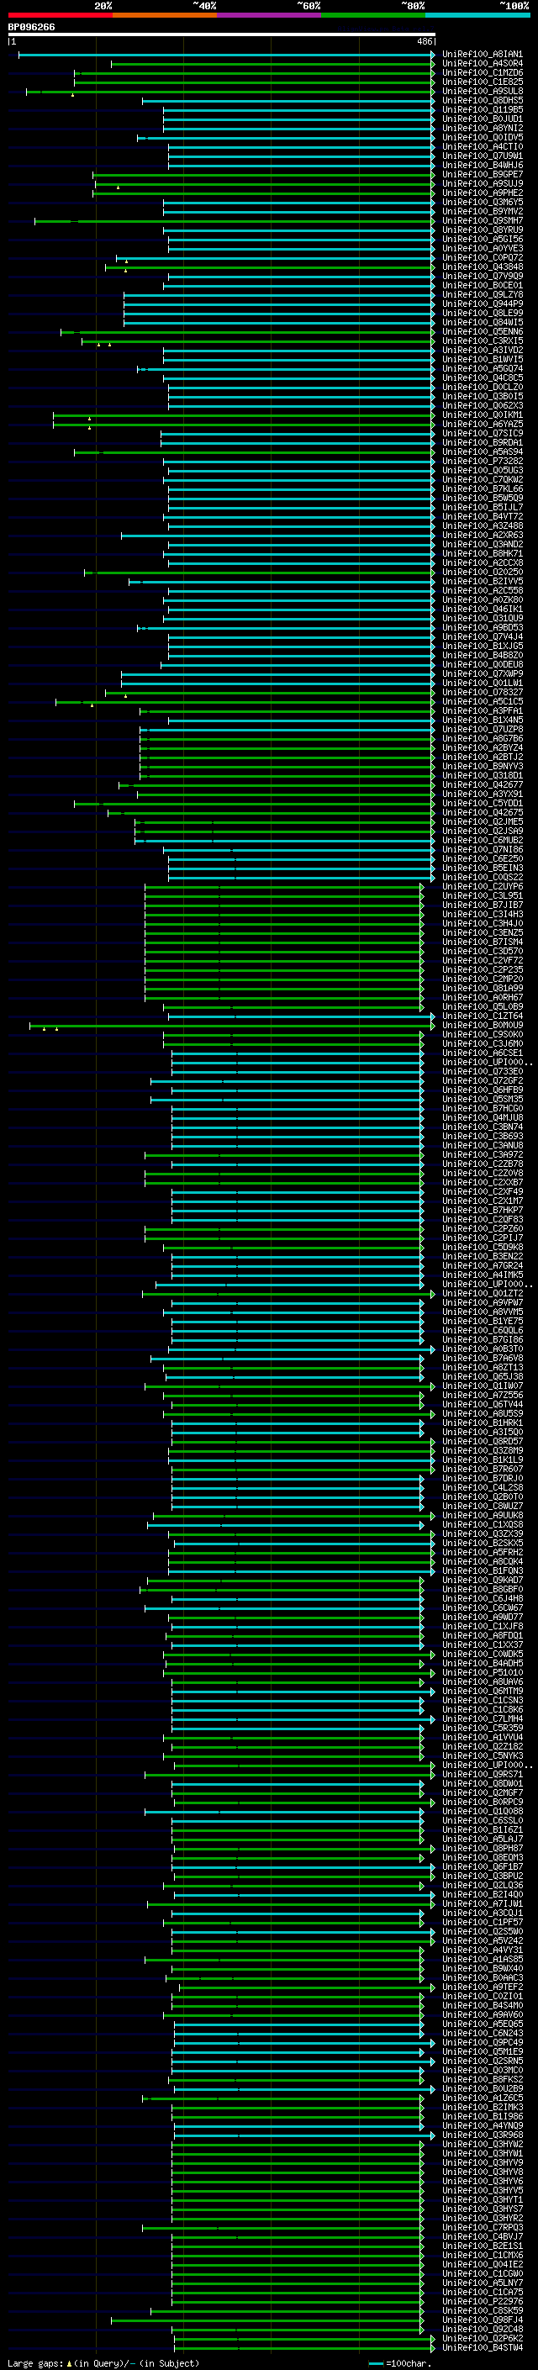538x2370 pixels.
Task: Select hit UniRef100_A2C558
Action: coord(482,591)
